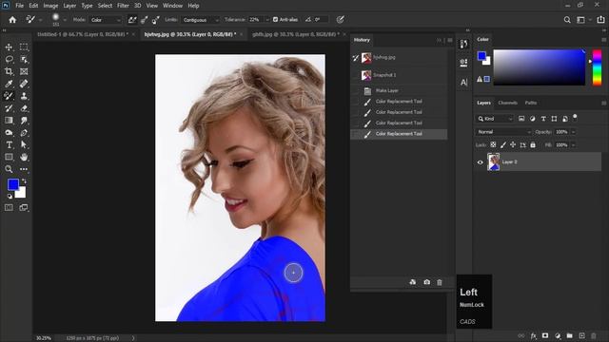Toggle lock all padlock icon

533,144
